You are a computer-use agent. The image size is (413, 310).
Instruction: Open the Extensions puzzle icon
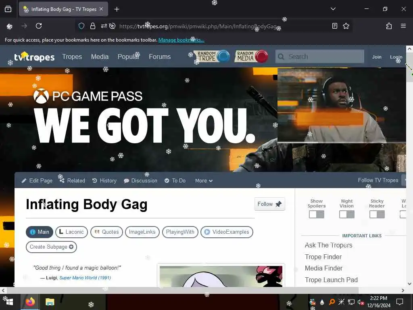389,26
